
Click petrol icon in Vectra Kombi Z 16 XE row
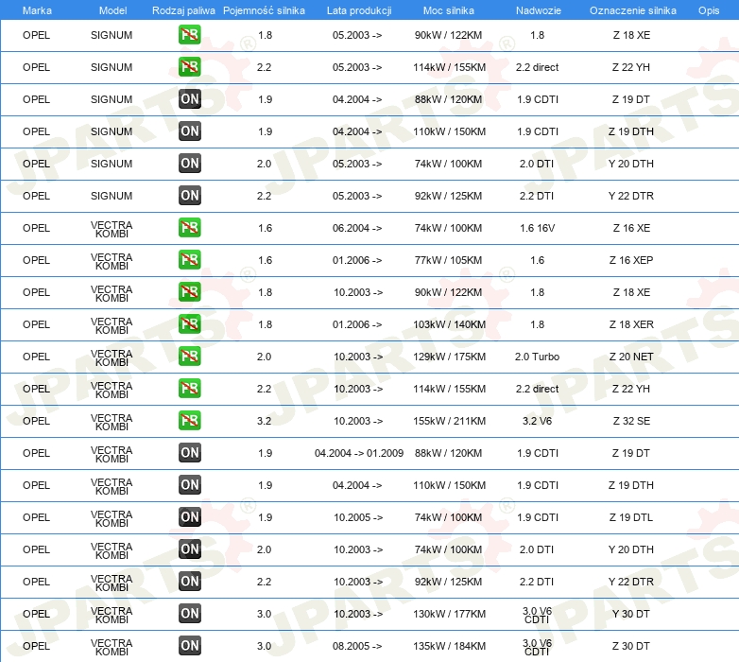point(189,228)
